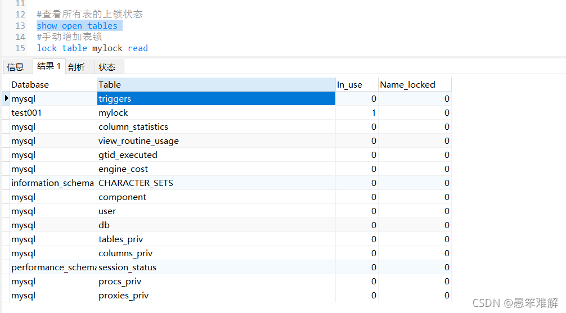Click the comment #手动增加表锁
This screenshot has width=566, height=313.
[x=69, y=37]
